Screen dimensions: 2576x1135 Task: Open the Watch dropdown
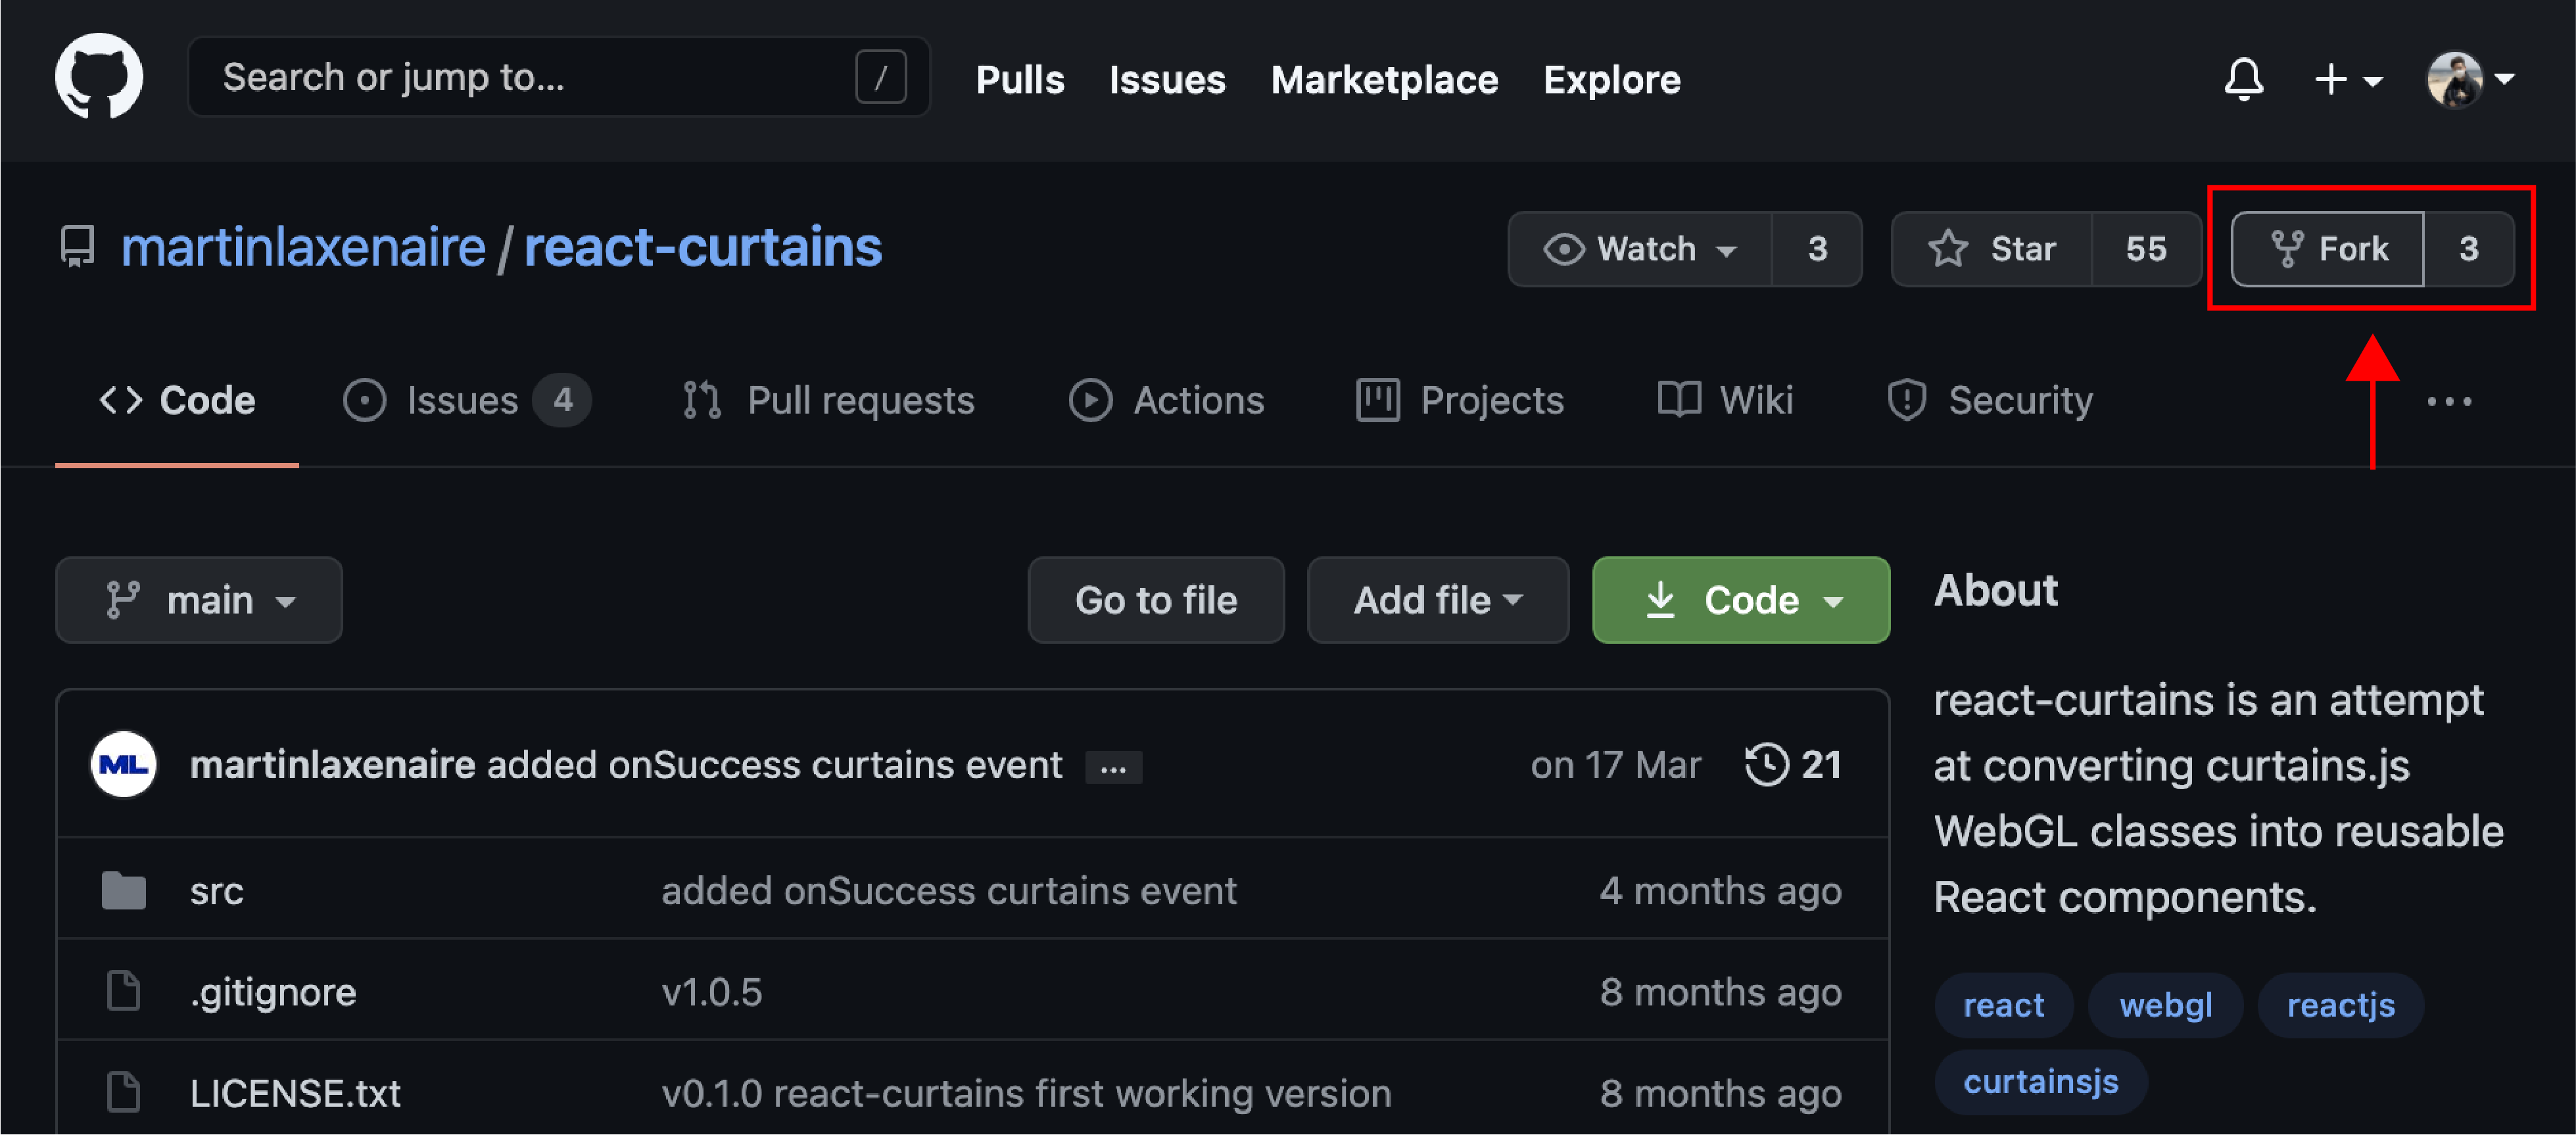tap(1640, 249)
